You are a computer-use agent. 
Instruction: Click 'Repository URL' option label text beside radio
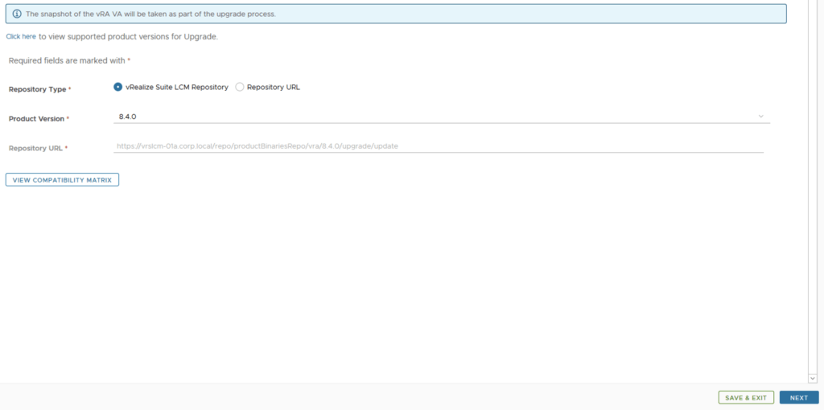click(274, 87)
